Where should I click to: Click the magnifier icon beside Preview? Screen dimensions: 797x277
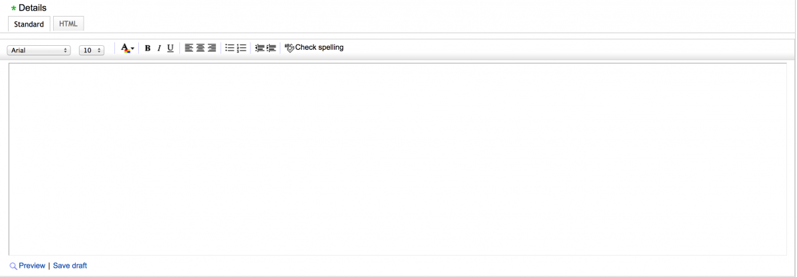pos(13,266)
